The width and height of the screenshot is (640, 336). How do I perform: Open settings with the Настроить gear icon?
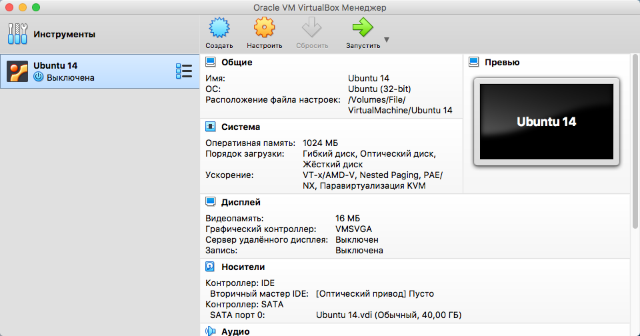[x=264, y=28]
